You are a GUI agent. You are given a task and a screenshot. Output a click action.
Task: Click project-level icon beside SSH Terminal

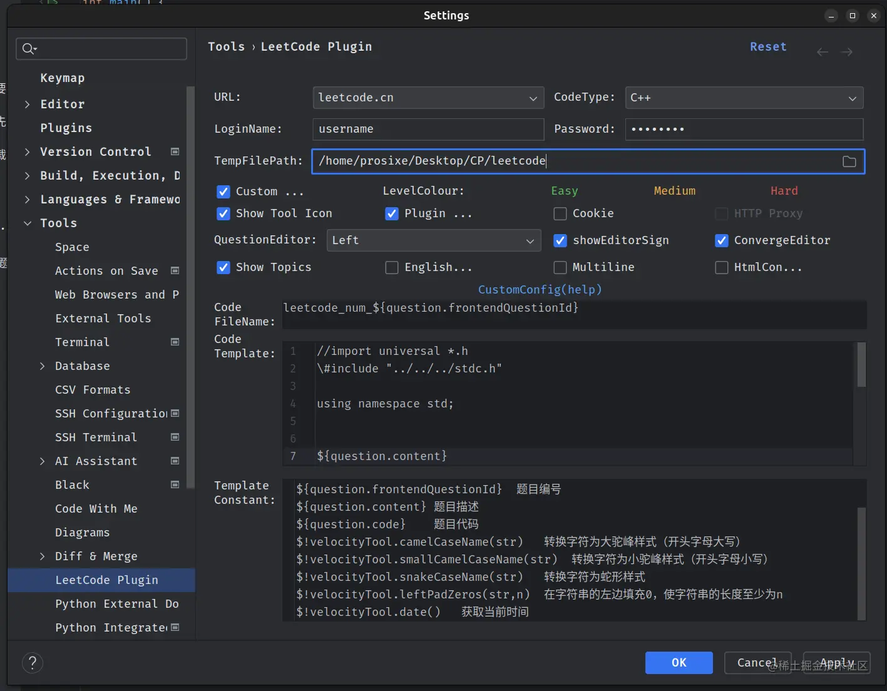[x=175, y=437]
